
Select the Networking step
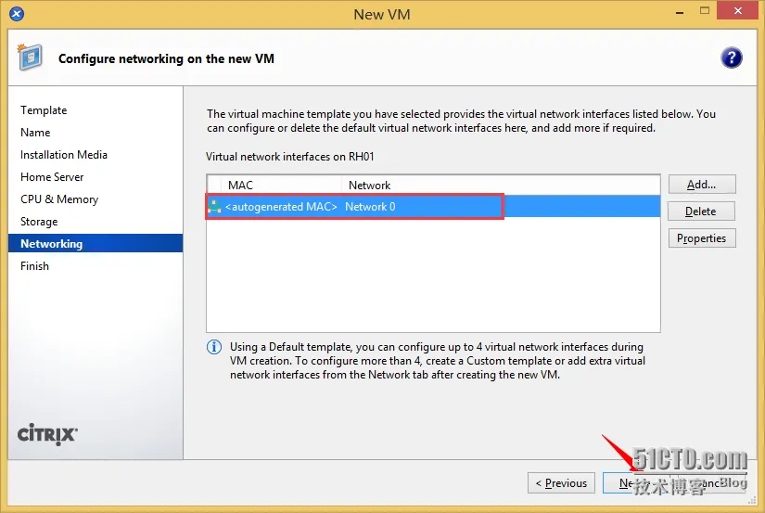click(x=96, y=244)
